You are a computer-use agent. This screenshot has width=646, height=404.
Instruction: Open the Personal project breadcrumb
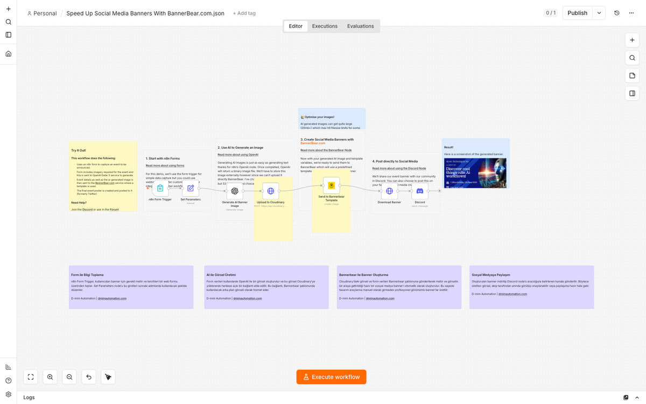click(42, 13)
